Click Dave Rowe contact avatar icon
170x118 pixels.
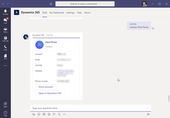click(39, 45)
